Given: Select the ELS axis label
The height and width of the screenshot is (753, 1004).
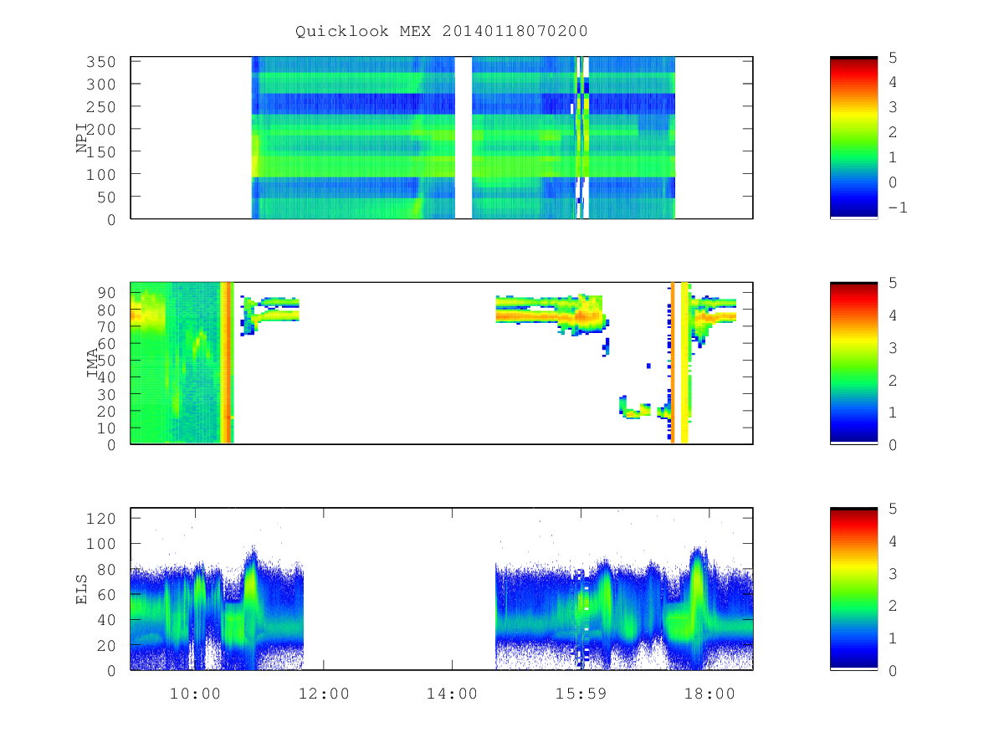Looking at the screenshot, I should pos(82,589).
